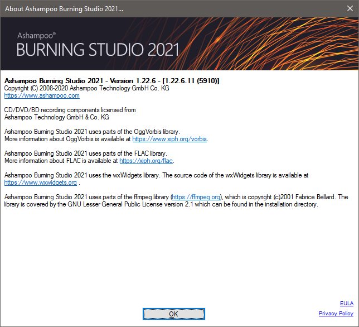
Task: Follow the xiph.org/flac link
Action: tap(146, 161)
